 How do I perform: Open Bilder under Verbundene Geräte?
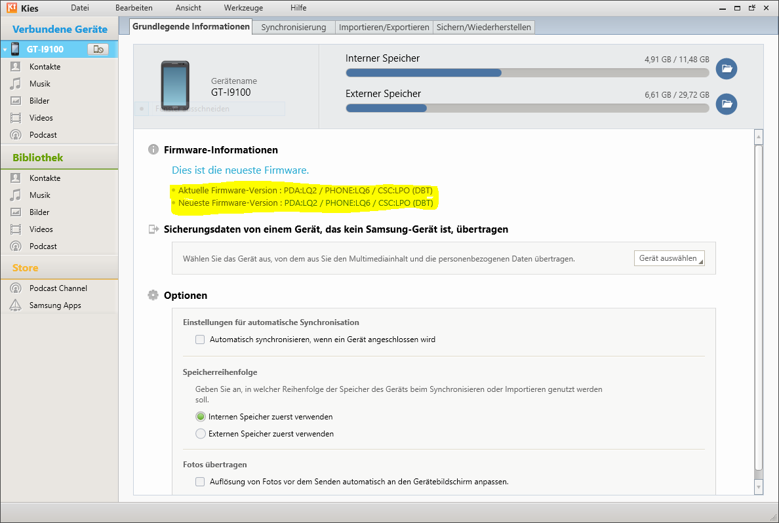59,101
